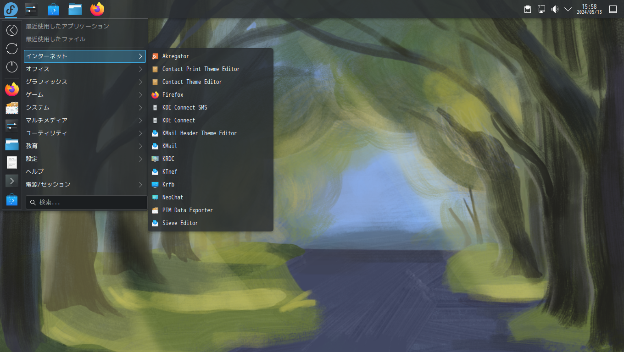The image size is (624, 352).
Task: Open KDE Connect SMS
Action: [x=210, y=108]
